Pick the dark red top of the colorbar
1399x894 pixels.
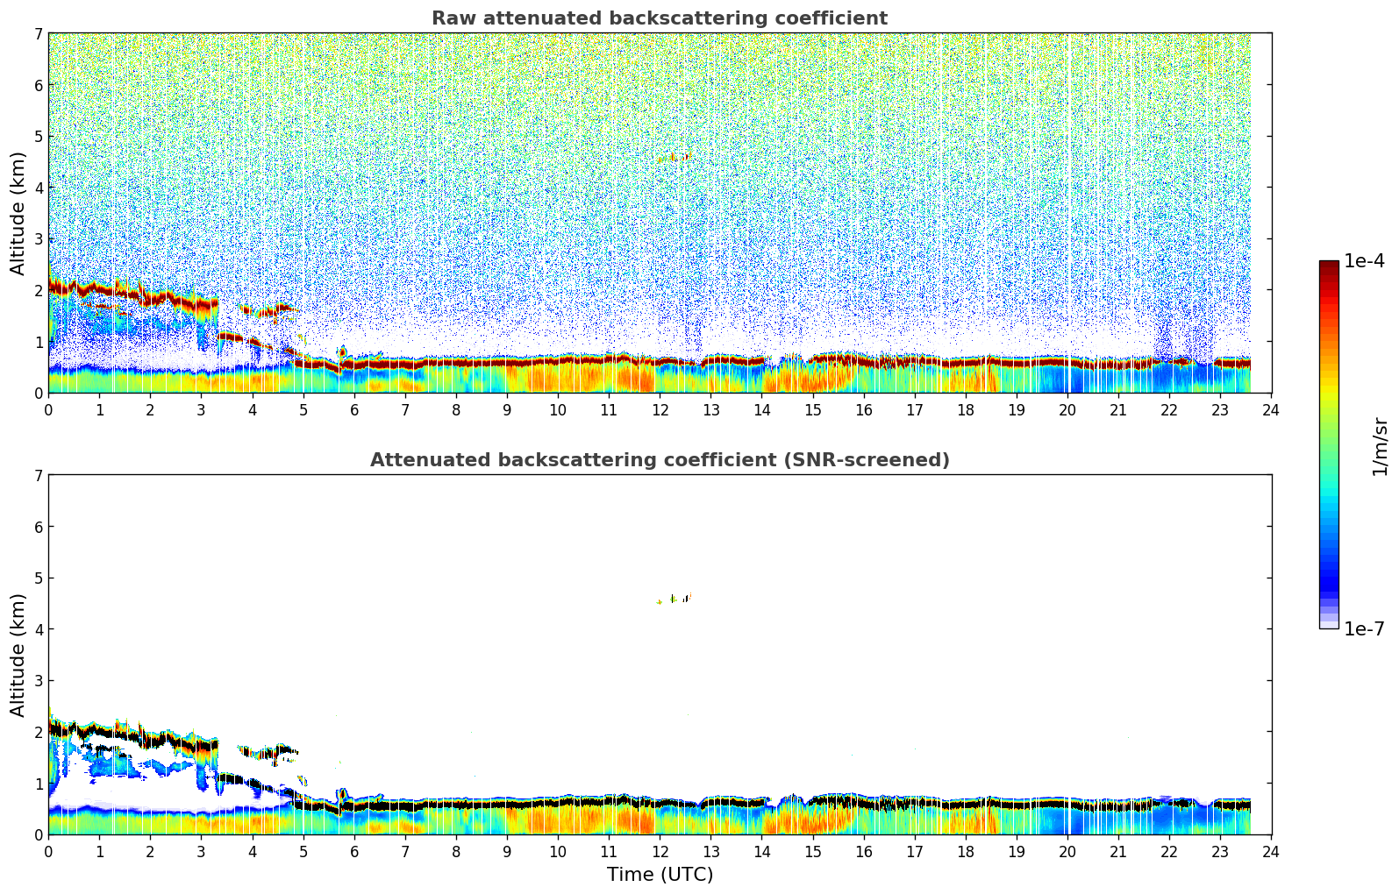[1328, 266]
